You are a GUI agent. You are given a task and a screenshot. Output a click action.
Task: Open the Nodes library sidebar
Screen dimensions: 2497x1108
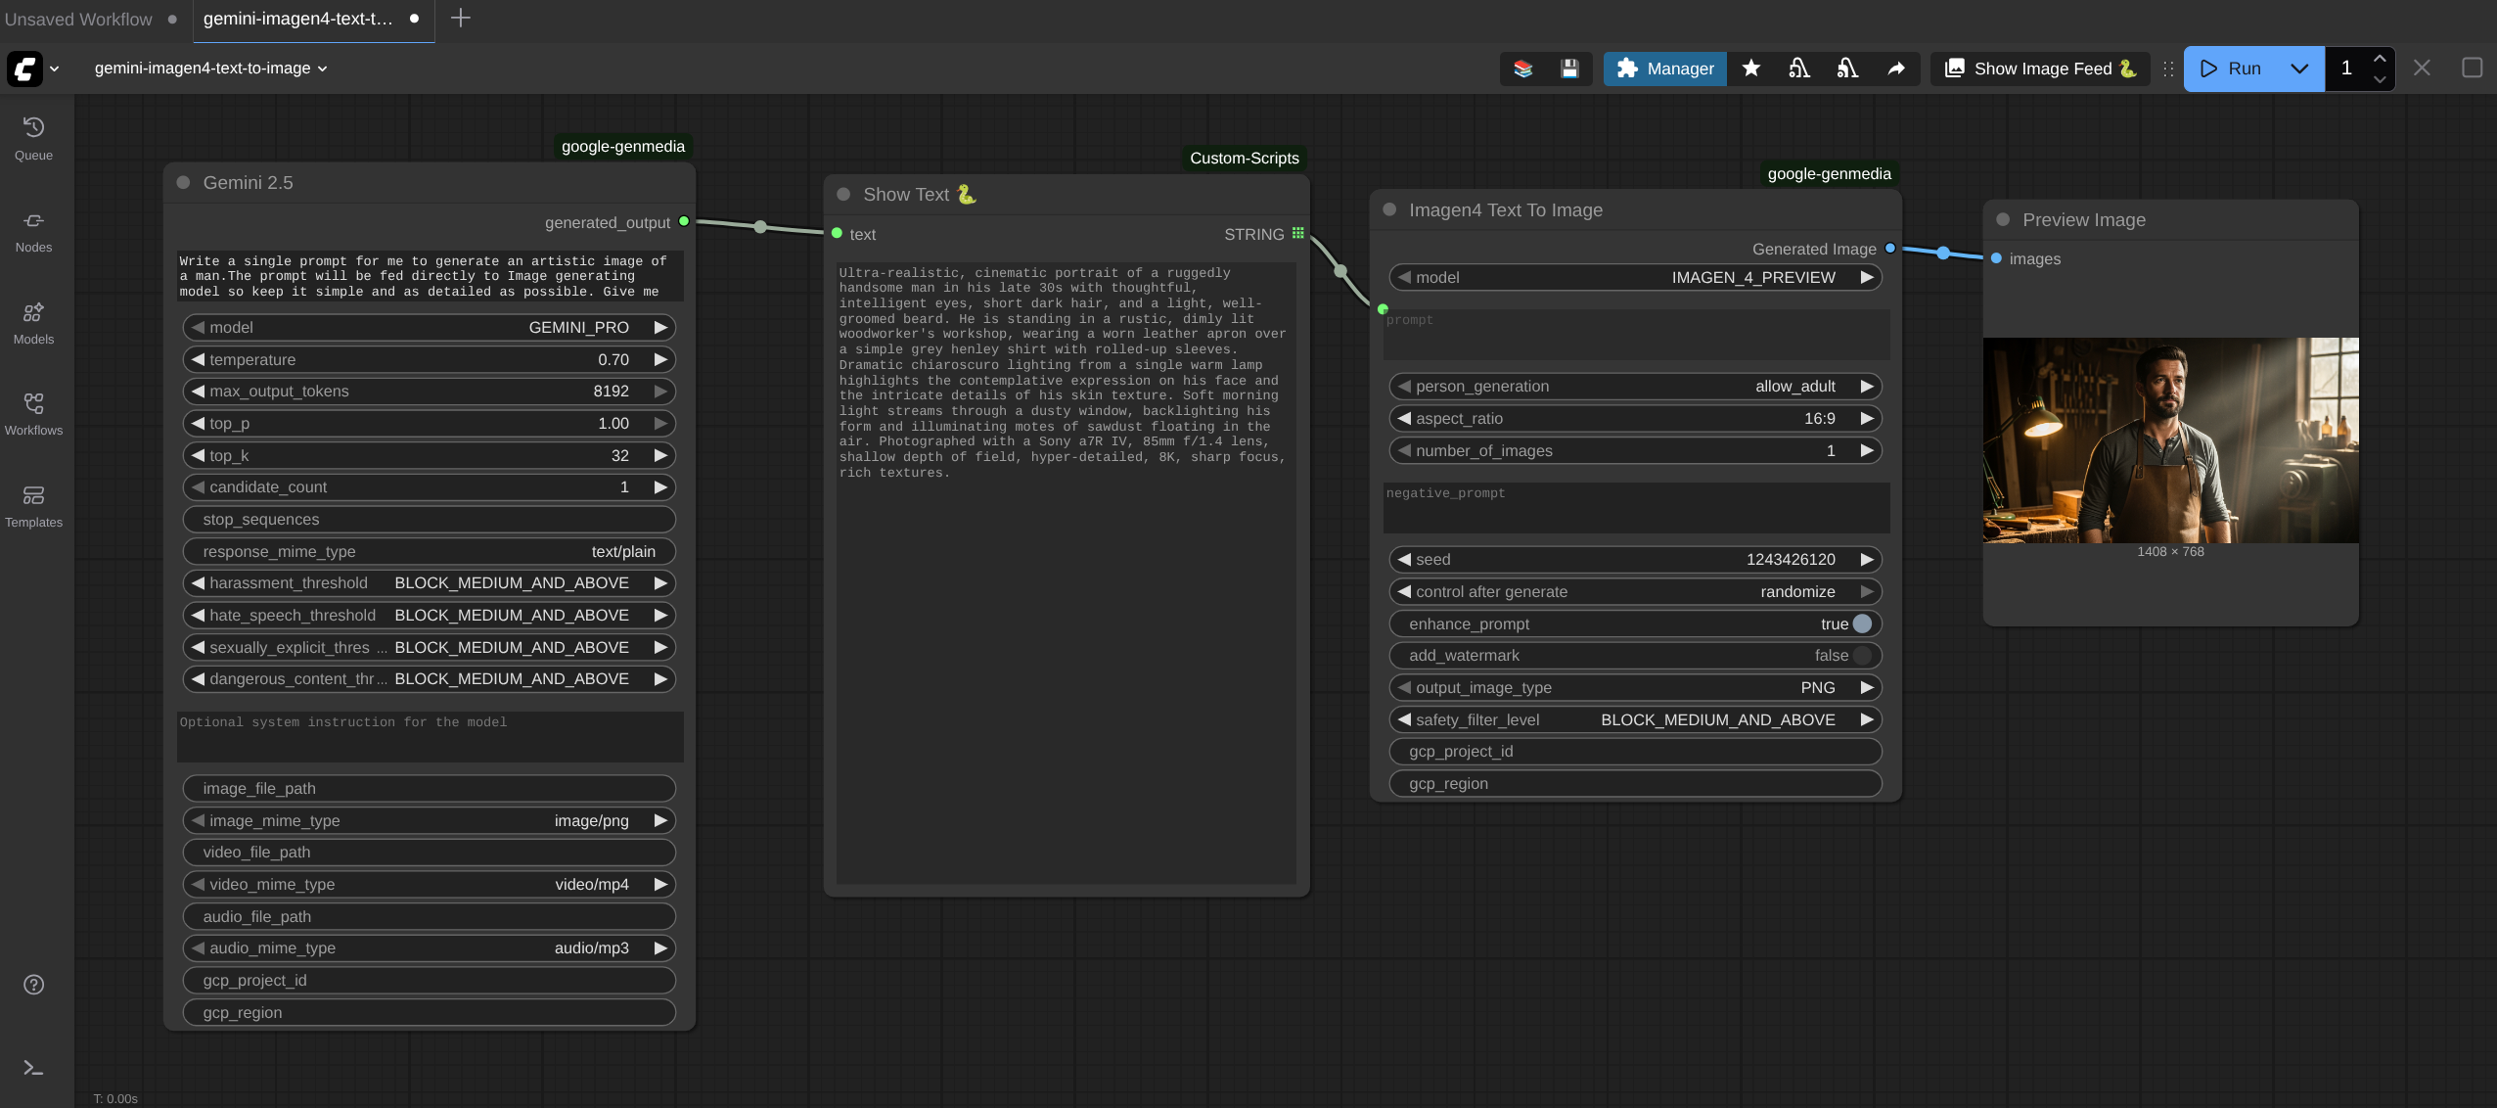(33, 232)
